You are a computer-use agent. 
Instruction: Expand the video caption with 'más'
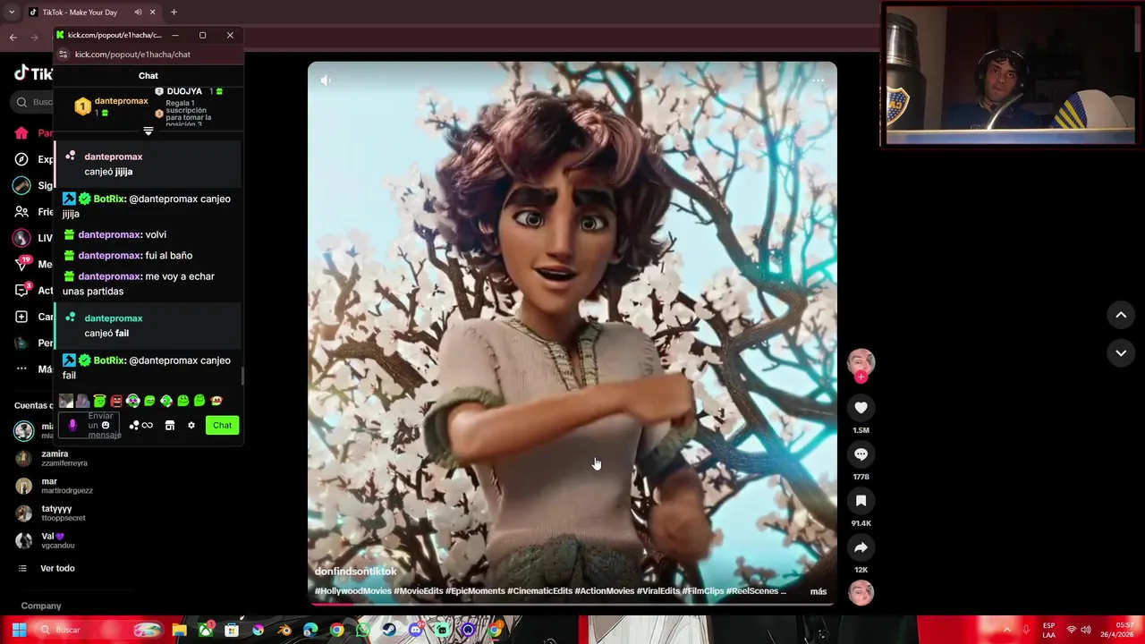pyautogui.click(x=818, y=591)
